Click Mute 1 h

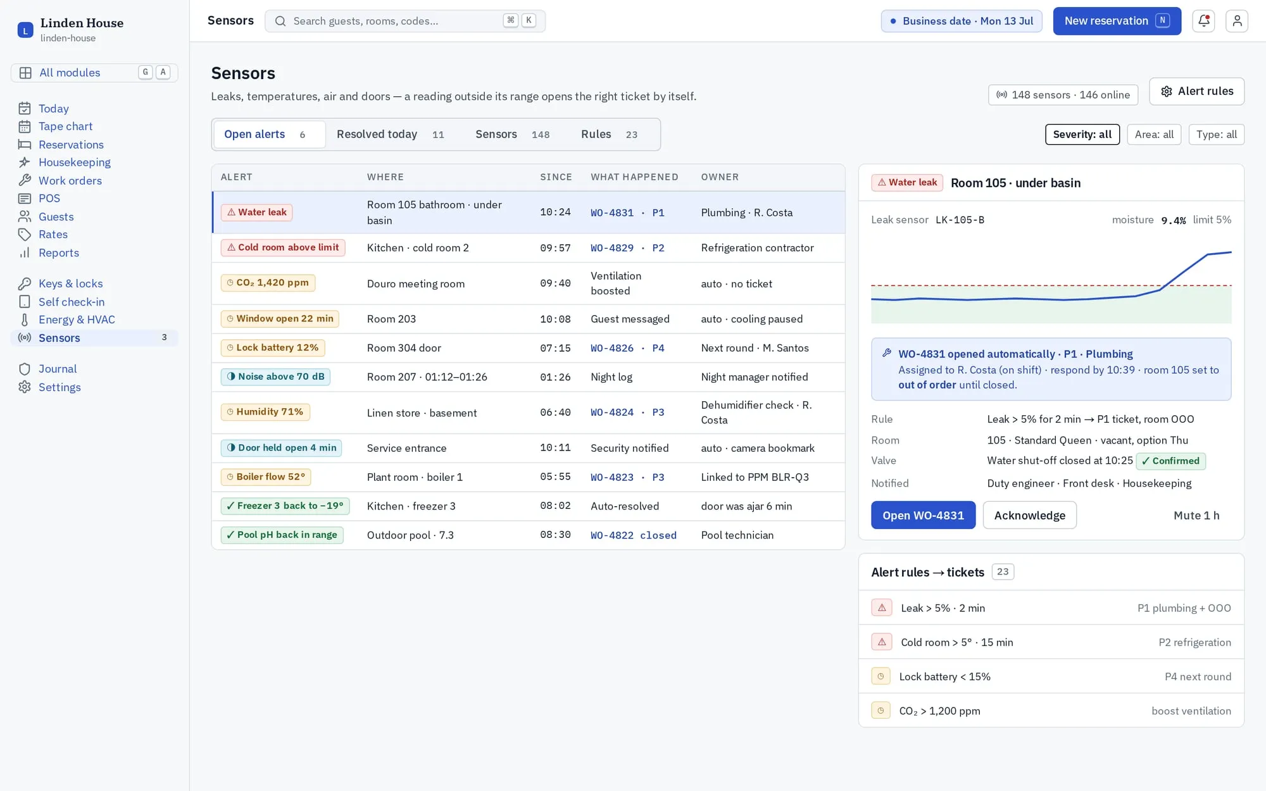pyautogui.click(x=1196, y=515)
